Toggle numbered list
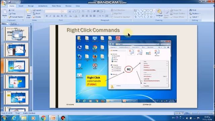The width and height of the screenshot is (215, 121). [89, 11]
